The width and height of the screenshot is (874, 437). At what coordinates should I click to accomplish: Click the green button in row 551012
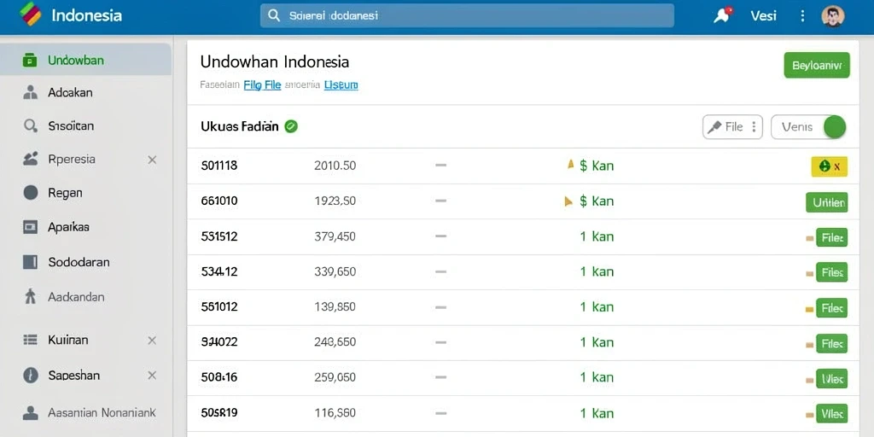click(x=831, y=307)
